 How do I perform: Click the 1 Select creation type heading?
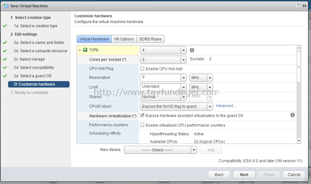tap(30, 17)
